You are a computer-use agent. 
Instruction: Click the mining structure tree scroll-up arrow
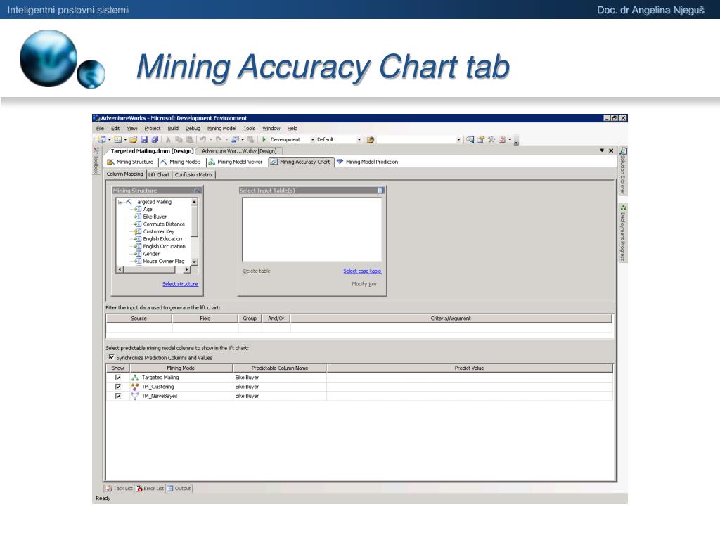pos(194,202)
